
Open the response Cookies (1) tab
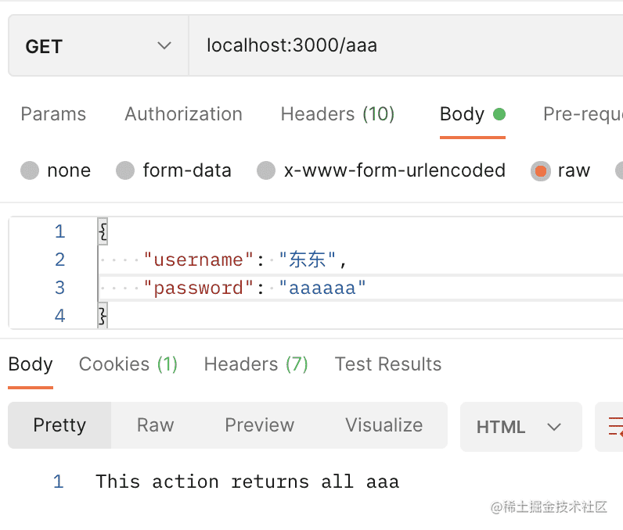pyautogui.click(x=128, y=364)
